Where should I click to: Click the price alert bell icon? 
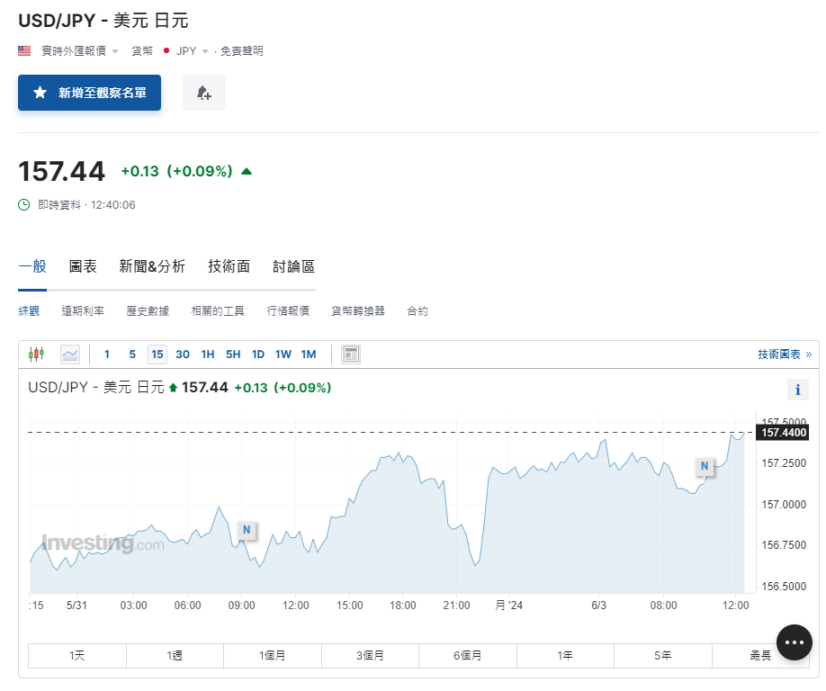[x=203, y=93]
